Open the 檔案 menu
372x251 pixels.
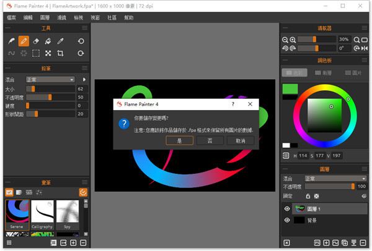click(x=12, y=18)
